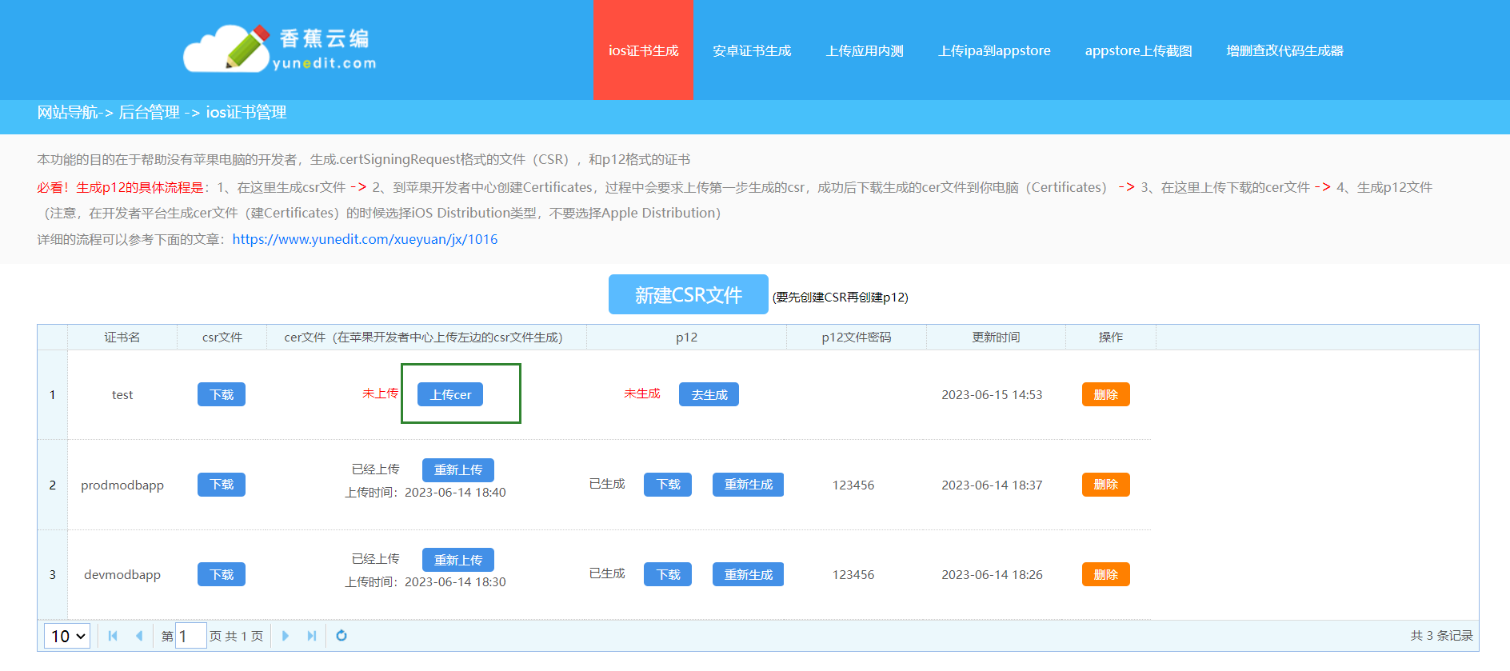1510x671 pixels.
Task: Go to last page in pager
Action: pos(312,636)
